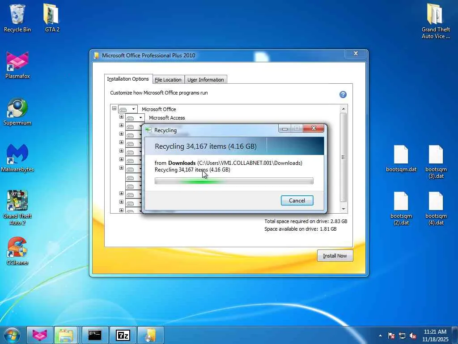Close the Office 2010 setup window

click(x=356, y=53)
